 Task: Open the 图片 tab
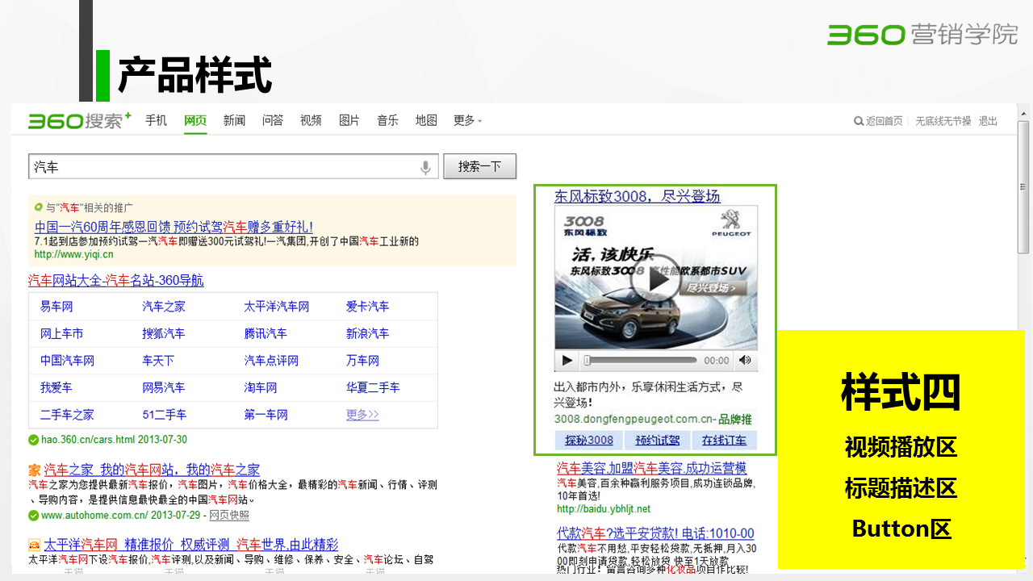coord(349,120)
